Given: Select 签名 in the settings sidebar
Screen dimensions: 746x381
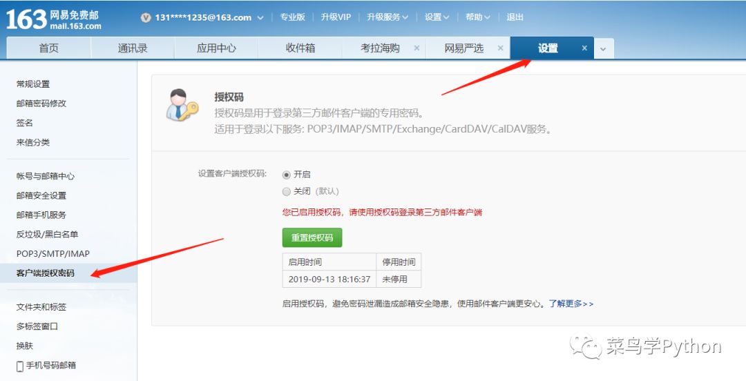Looking at the screenshot, I should pyautogui.click(x=25, y=123).
